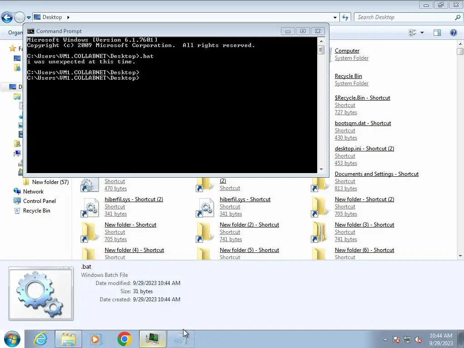Click the Control Panel icon in navigation pane

pos(17,201)
